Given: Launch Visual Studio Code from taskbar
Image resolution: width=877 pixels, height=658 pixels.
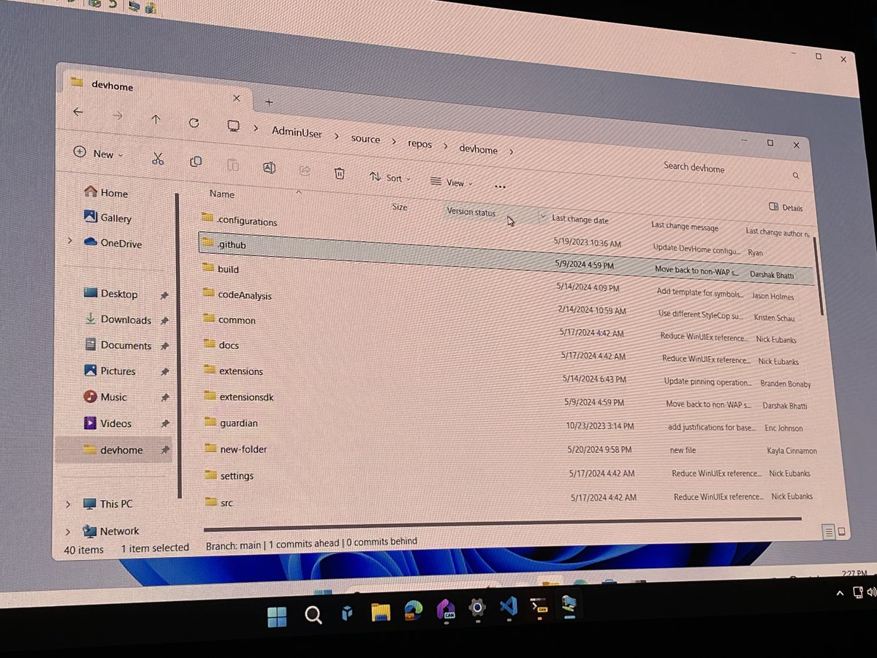Looking at the screenshot, I should coord(509,605).
